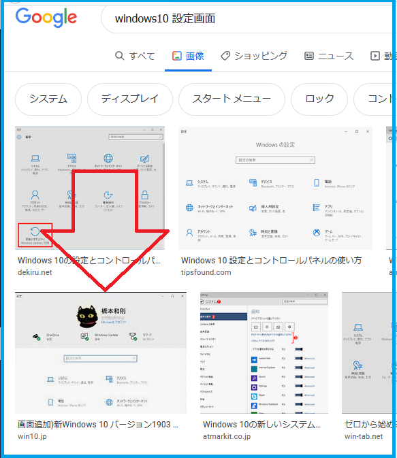The width and height of the screenshot is (397, 458).
Task: Click title 画面追加)新Windows 10 バージョン1903
Action: [x=97, y=424]
